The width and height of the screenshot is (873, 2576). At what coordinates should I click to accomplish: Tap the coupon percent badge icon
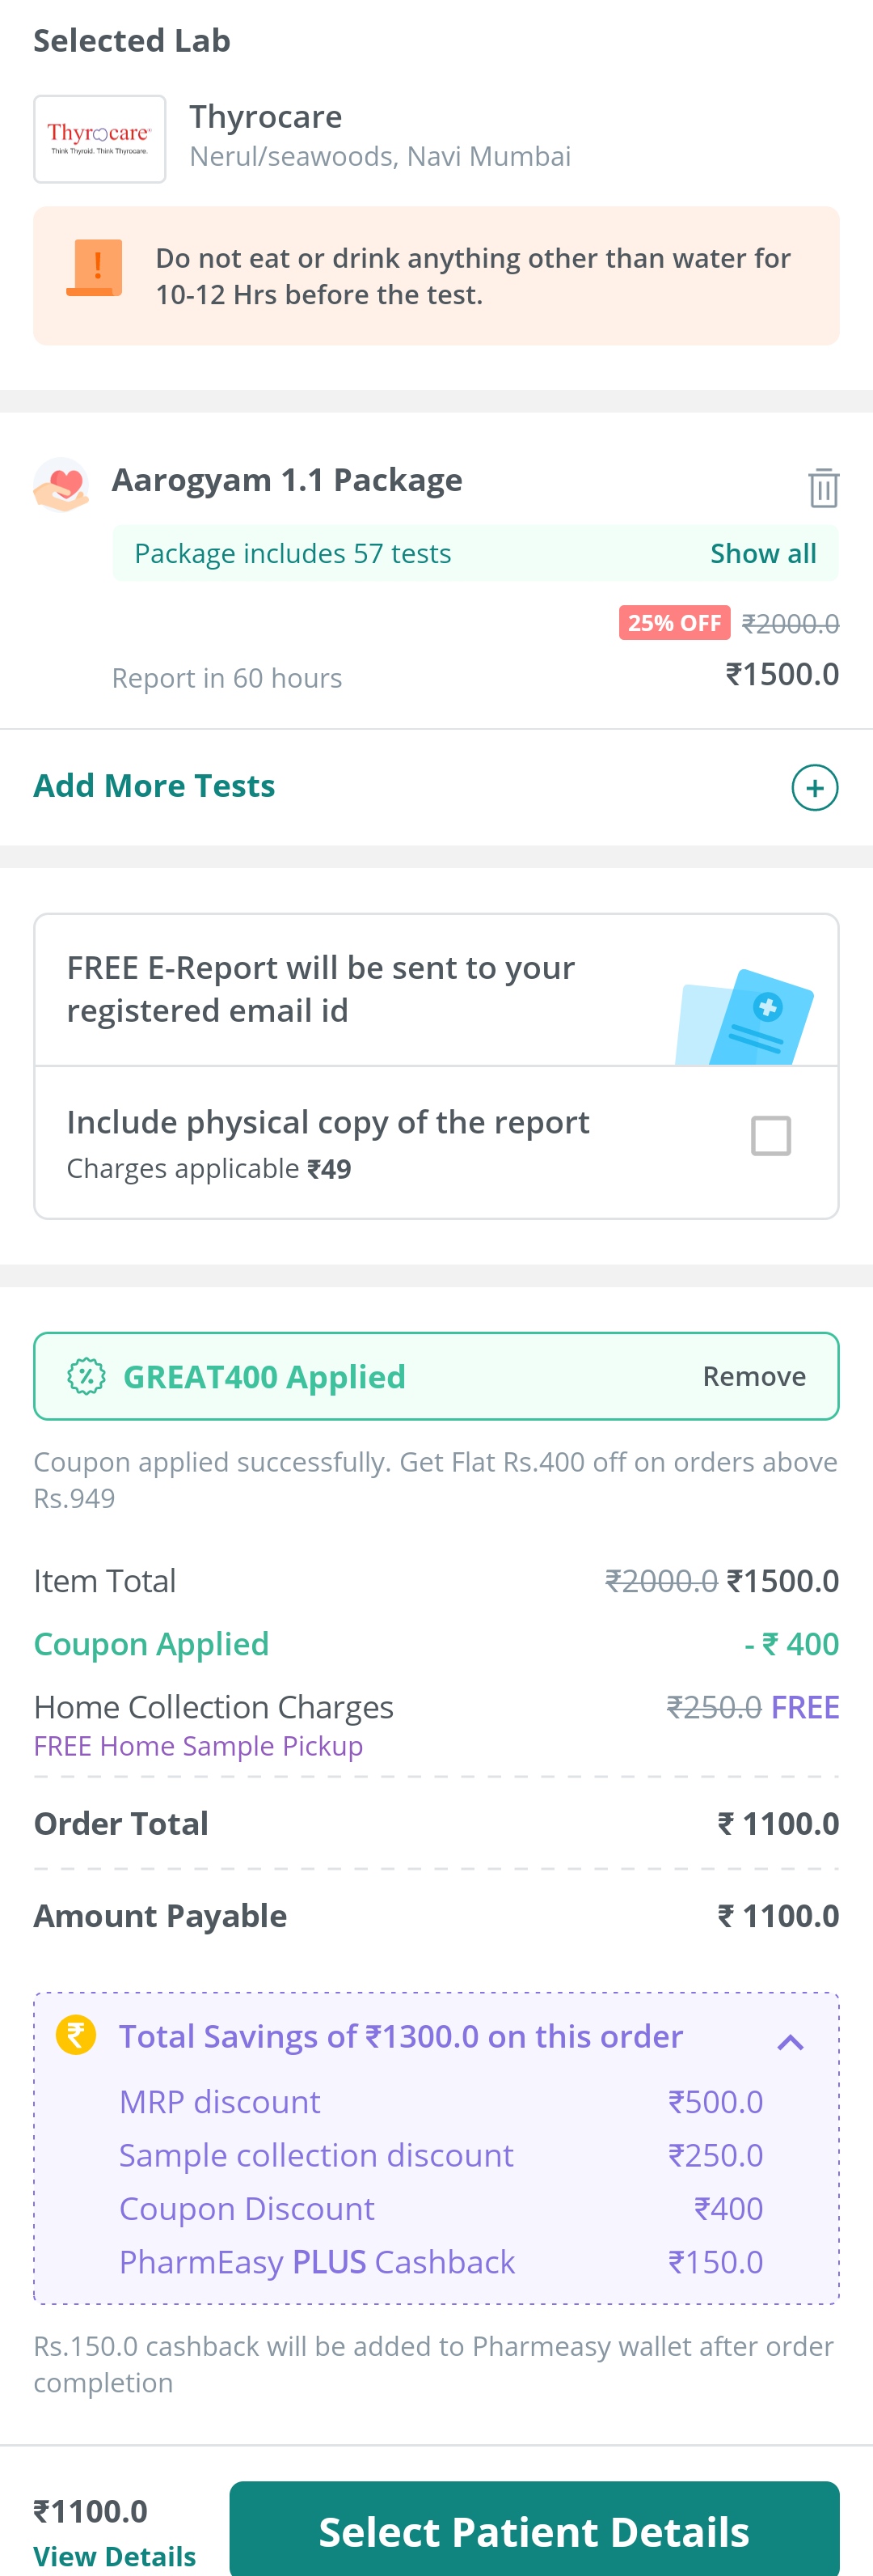tap(87, 1376)
